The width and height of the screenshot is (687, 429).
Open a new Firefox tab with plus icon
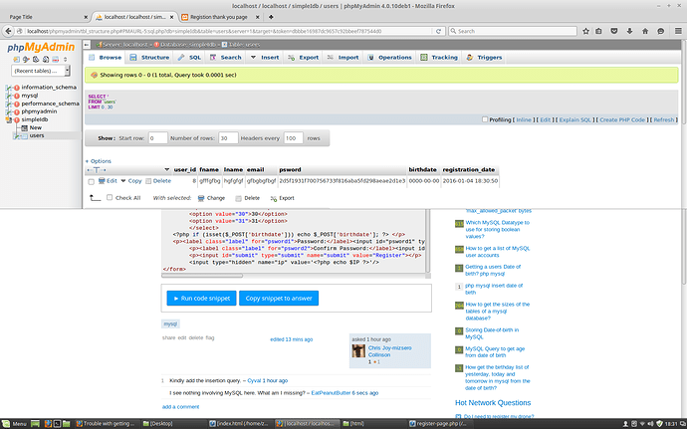271,17
